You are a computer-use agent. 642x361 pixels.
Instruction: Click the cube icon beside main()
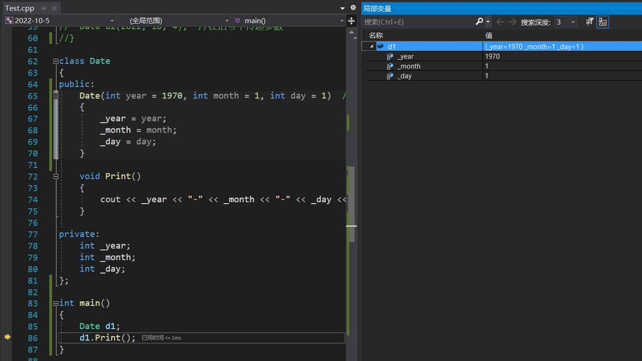click(x=238, y=21)
